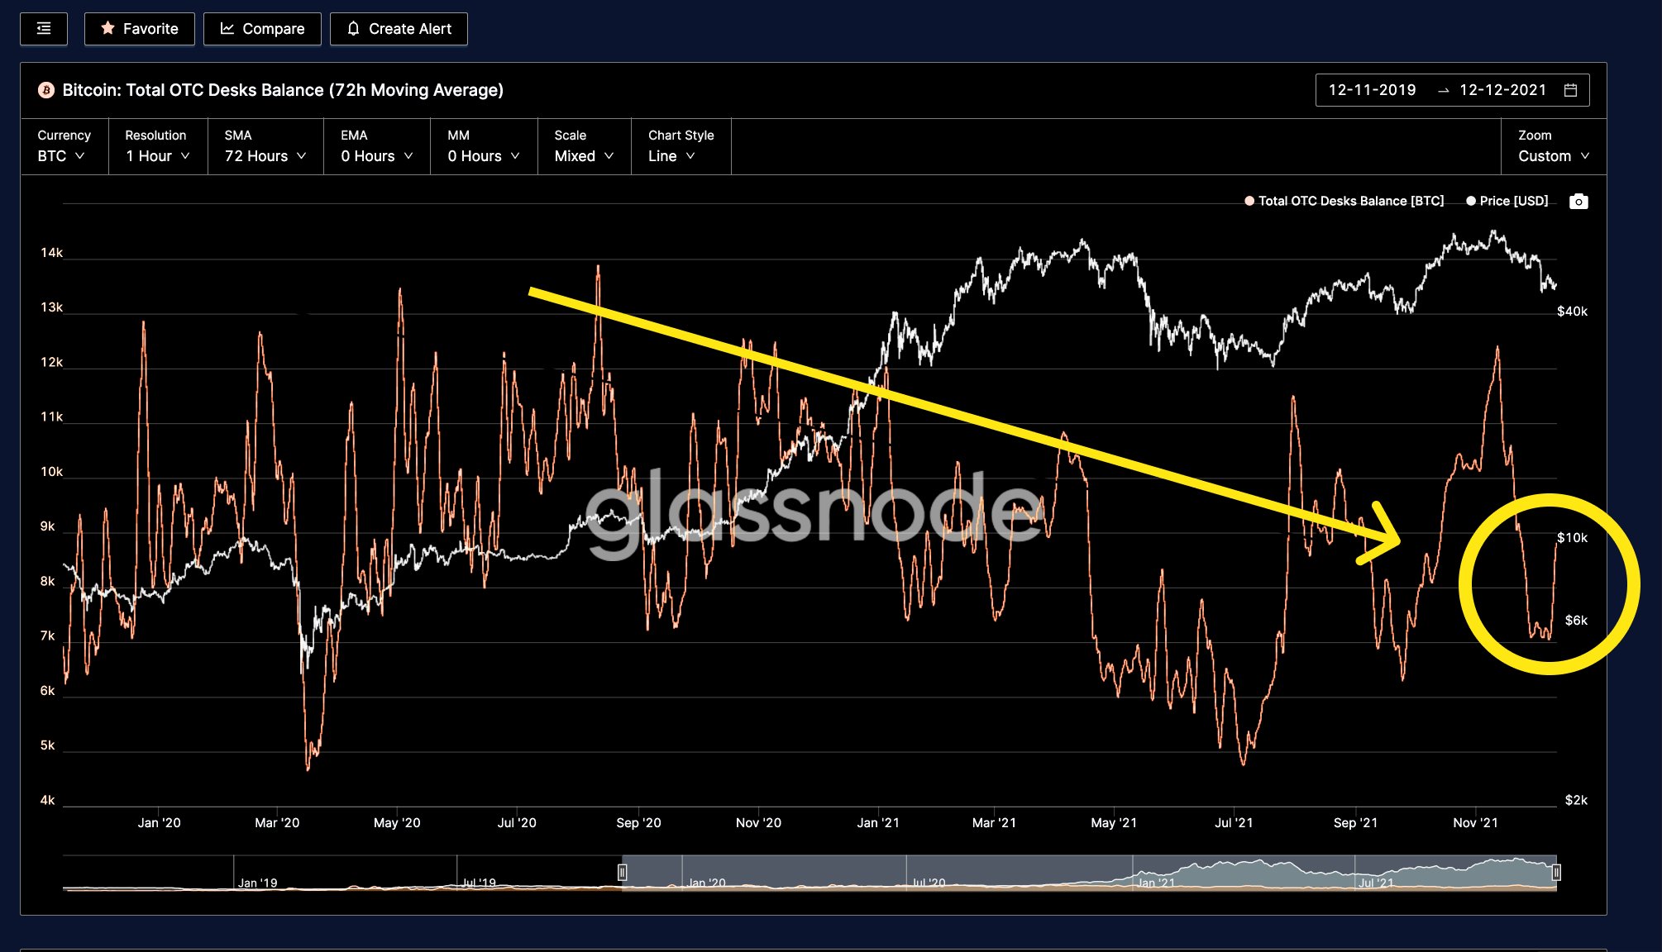Screen dimensions: 1662x952
Task: Expand the Resolution 1 Hour dropdown
Action: pyautogui.click(x=157, y=156)
